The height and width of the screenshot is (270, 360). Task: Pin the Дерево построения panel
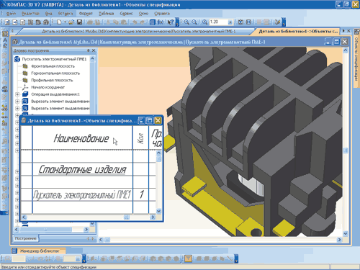89,50
